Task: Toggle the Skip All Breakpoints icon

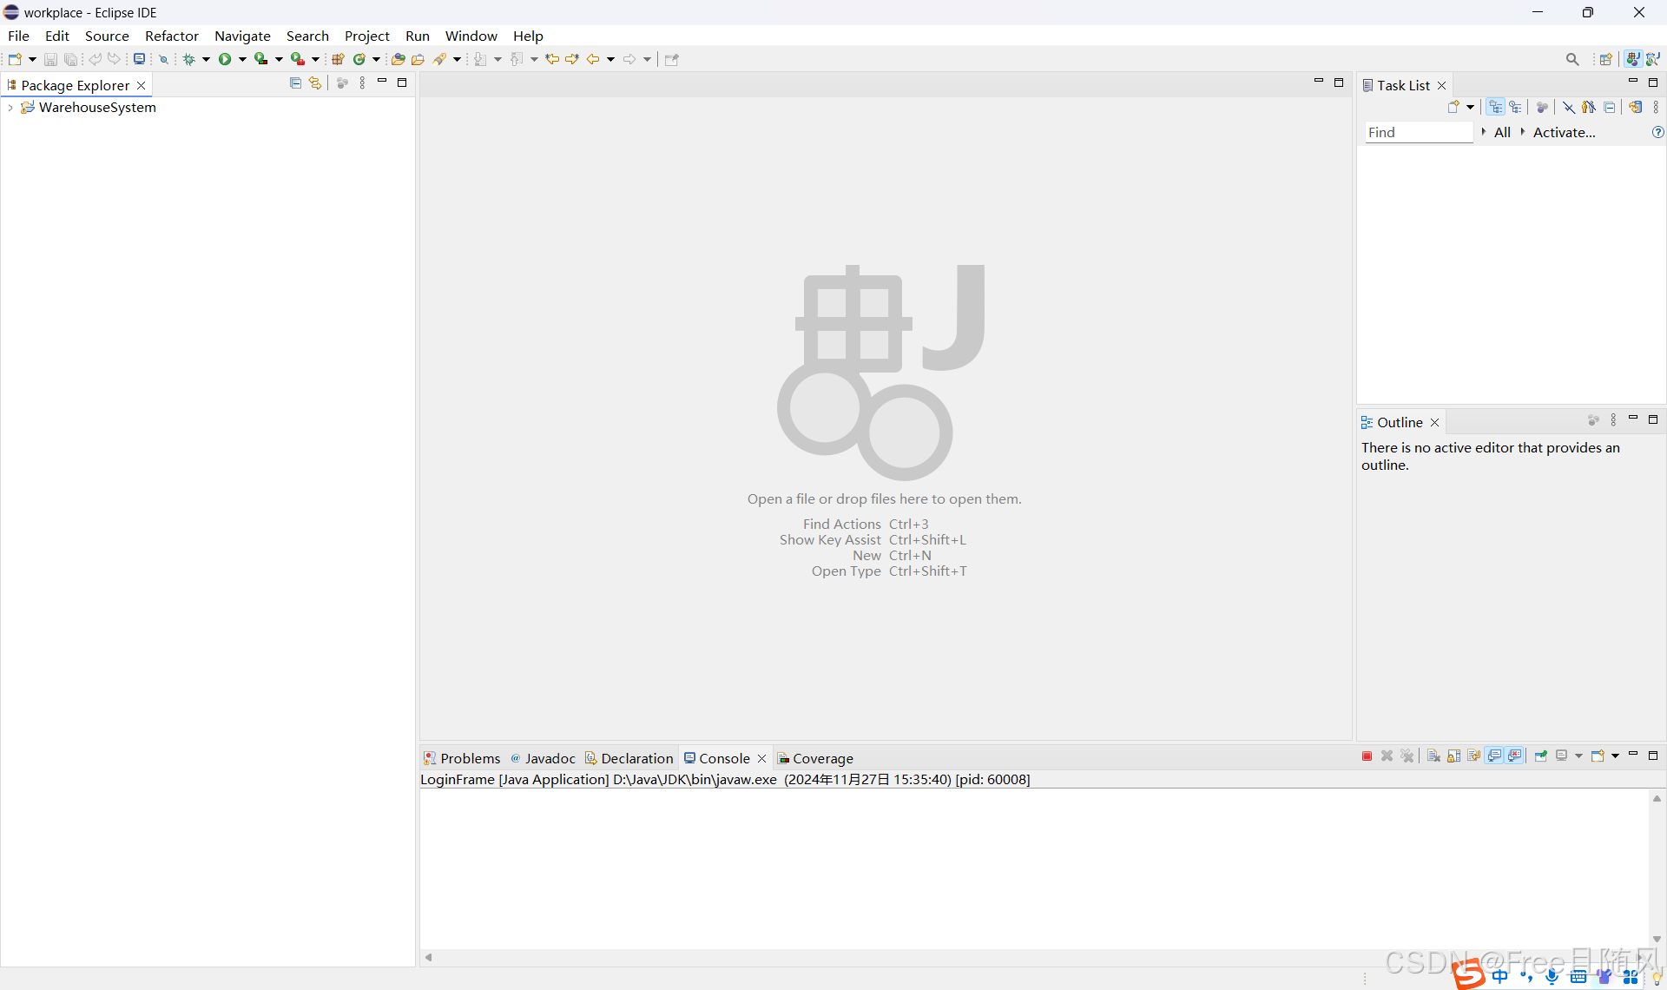Action: pos(163,59)
